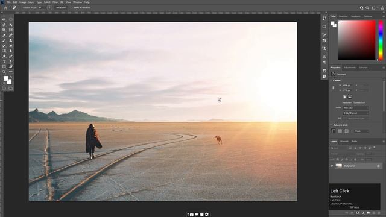Select the Rectangular Marquee tool

[11, 19]
